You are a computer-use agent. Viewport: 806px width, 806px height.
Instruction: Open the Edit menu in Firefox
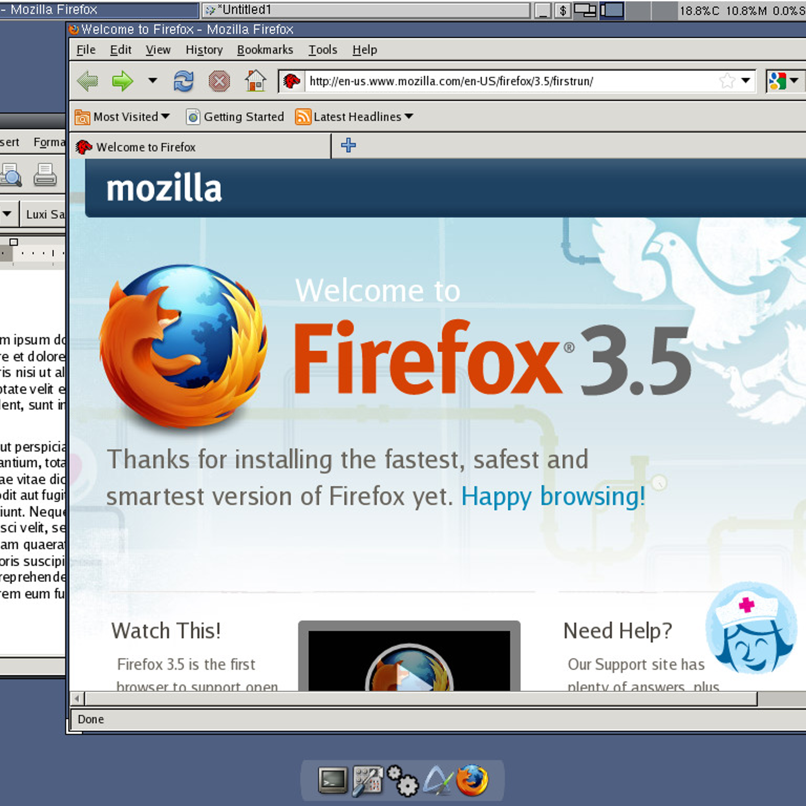click(120, 50)
